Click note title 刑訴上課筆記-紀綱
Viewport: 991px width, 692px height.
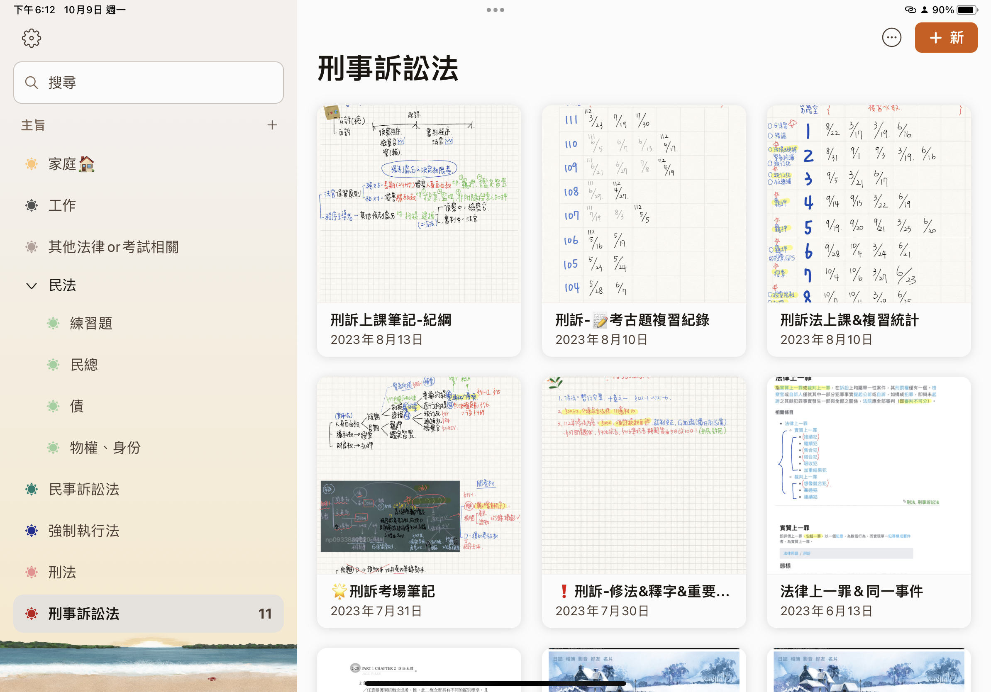(x=391, y=320)
